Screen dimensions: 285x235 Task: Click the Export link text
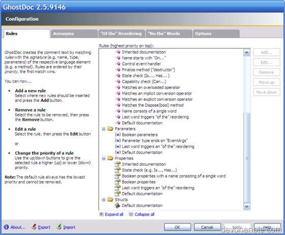pyautogui.click(x=44, y=227)
